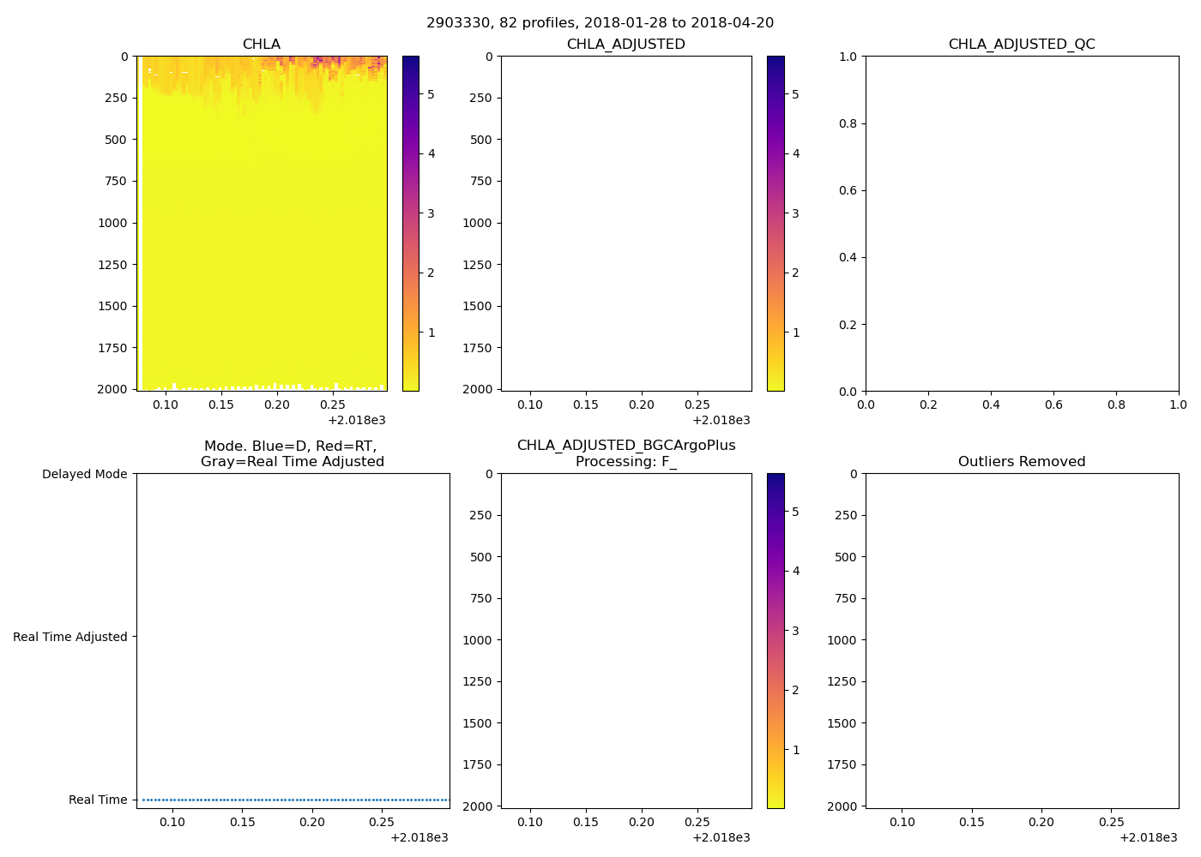Click the blue dotted Real Time data line

point(293,800)
